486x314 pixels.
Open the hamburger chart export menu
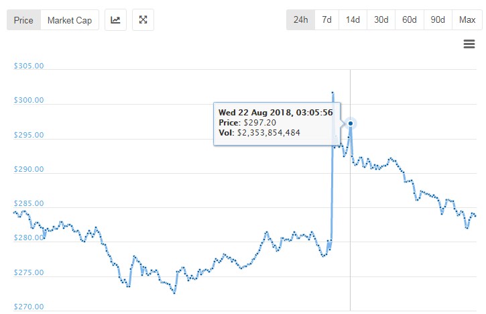(x=469, y=44)
